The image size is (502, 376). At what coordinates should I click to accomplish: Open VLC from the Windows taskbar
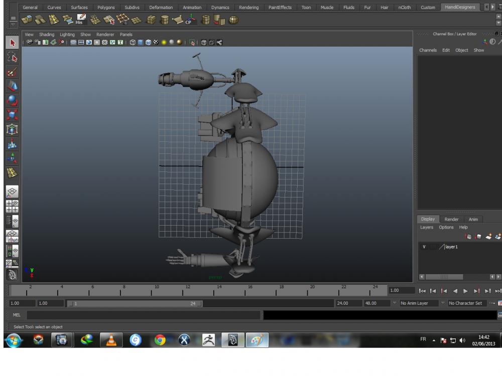pos(111,340)
